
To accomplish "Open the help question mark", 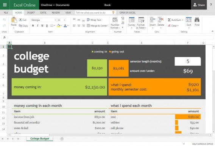I will (211, 5).
